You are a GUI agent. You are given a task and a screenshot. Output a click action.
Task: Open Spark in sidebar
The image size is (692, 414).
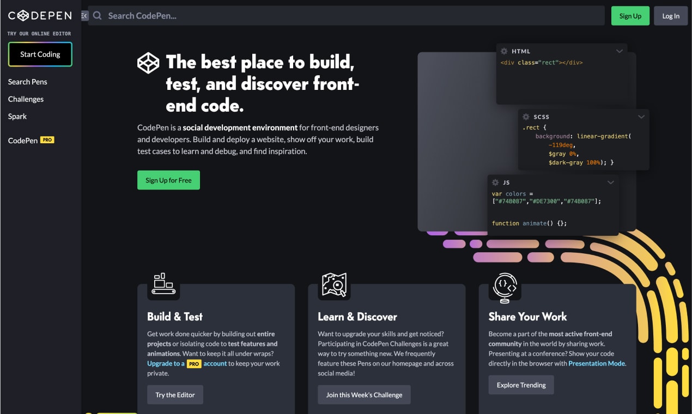click(x=17, y=117)
